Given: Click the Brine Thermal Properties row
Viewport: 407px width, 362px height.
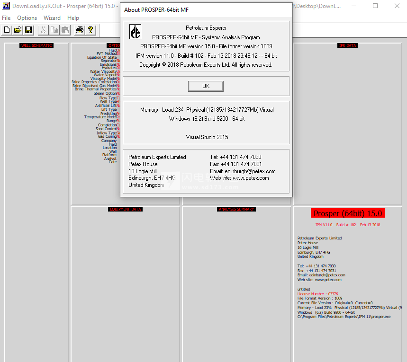Looking at the screenshot, I should [x=97, y=89].
